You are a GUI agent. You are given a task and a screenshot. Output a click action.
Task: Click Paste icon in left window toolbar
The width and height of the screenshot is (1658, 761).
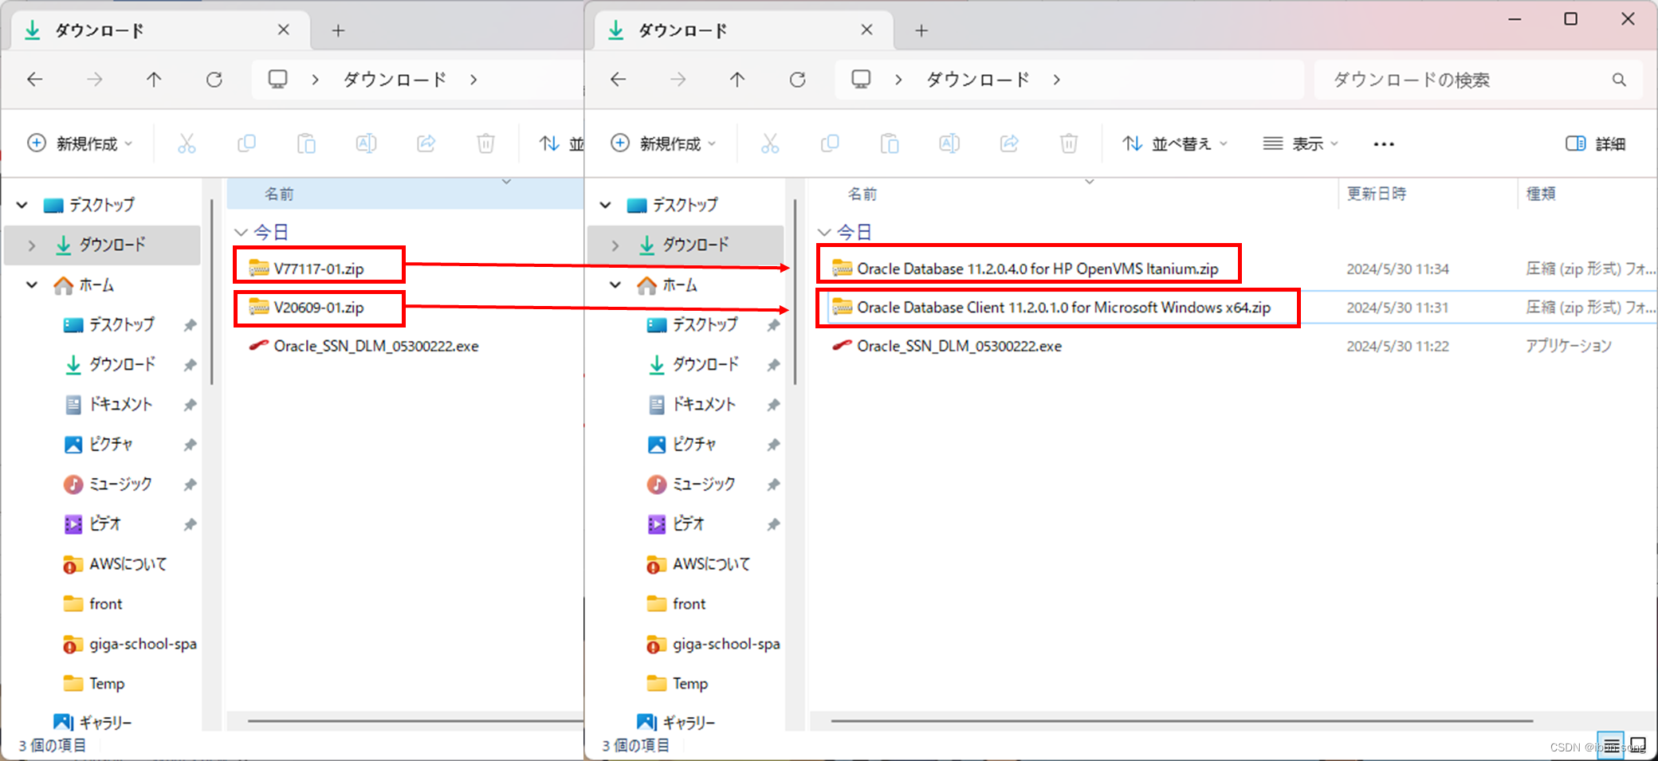point(306,143)
